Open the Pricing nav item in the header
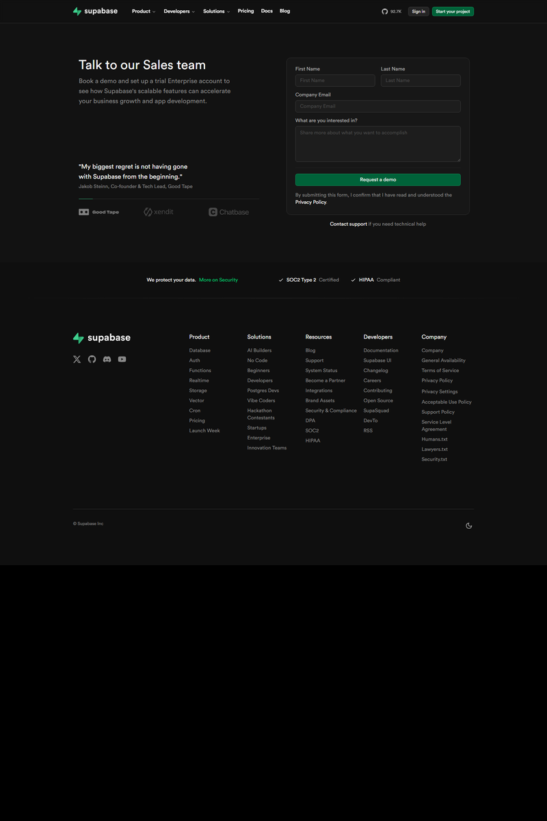 pyautogui.click(x=245, y=11)
